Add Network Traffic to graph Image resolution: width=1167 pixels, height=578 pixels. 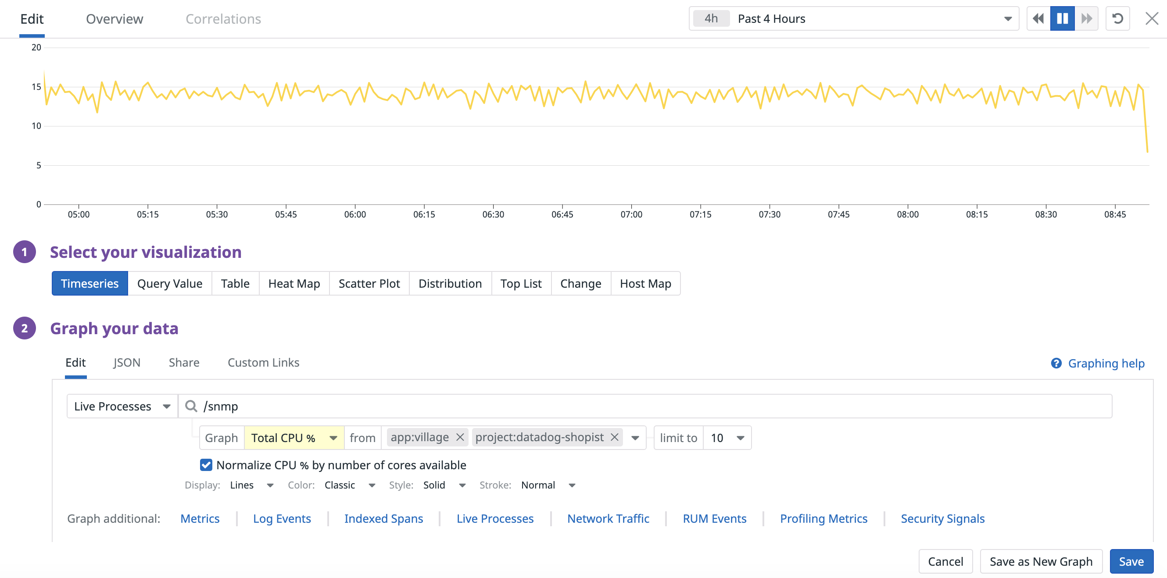point(608,519)
